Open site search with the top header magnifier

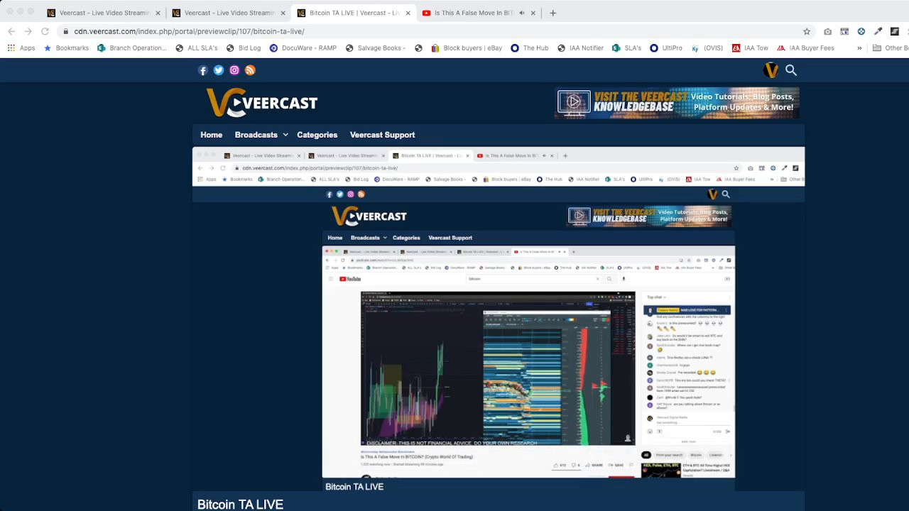(x=791, y=70)
